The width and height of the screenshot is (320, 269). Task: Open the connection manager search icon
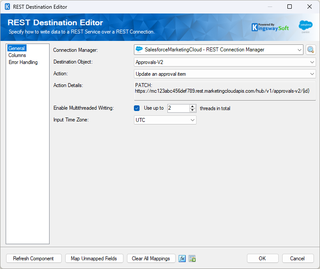[x=310, y=50]
